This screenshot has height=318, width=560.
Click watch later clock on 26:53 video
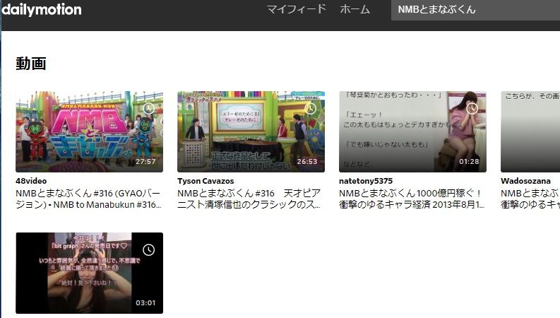tap(310, 108)
